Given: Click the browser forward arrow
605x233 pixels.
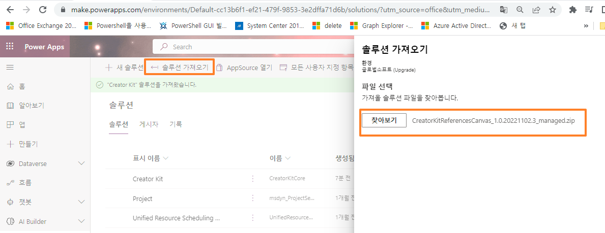Looking at the screenshot, I should pyautogui.click(x=26, y=10).
